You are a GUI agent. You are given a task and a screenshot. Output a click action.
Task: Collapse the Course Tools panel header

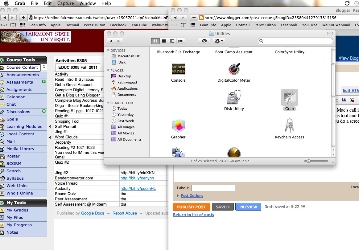tap(2, 60)
